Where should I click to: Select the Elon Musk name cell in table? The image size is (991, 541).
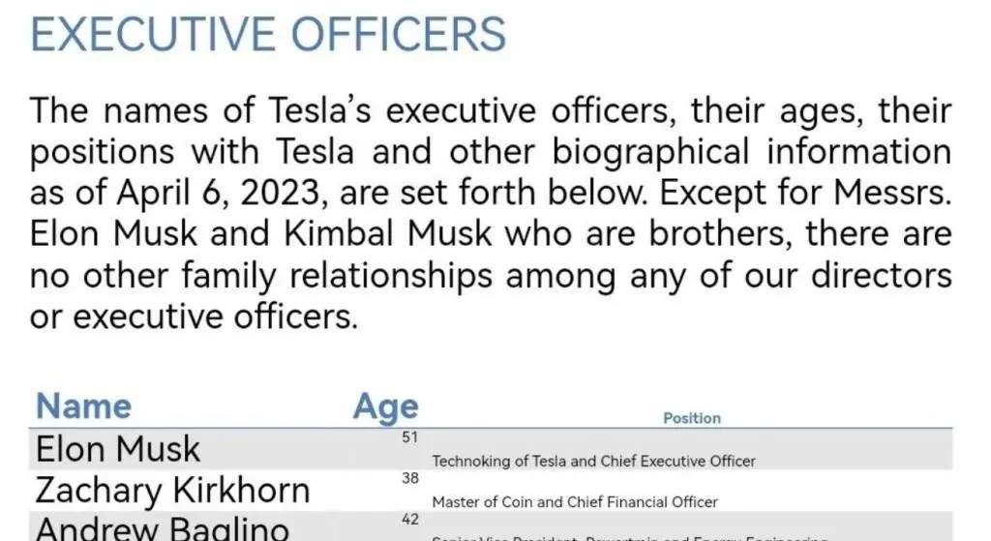[118, 449]
